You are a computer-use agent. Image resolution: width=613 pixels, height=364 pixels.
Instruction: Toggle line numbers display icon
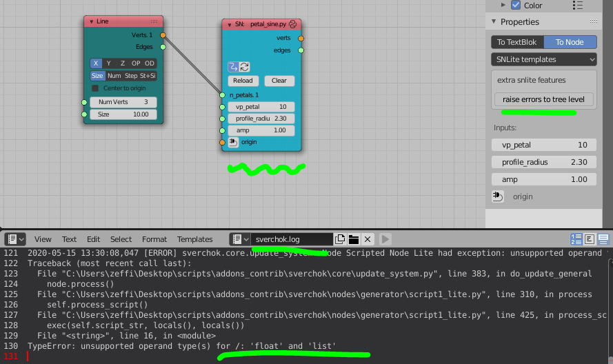coord(576,239)
